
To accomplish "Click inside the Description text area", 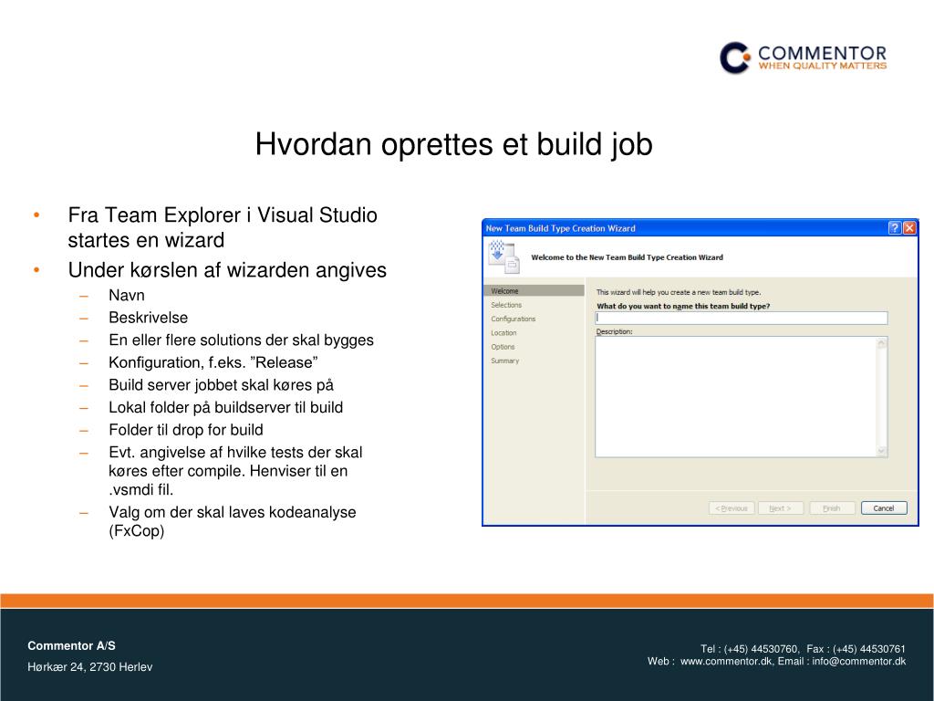I will coord(736,397).
